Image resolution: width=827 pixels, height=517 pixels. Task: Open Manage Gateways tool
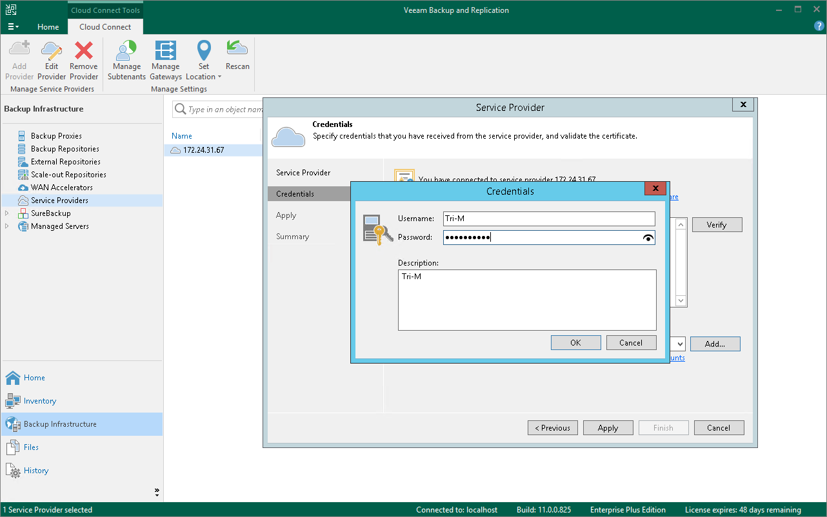[x=166, y=60]
